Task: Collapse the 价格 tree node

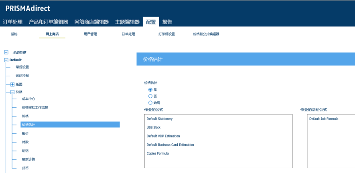Action: (12, 92)
